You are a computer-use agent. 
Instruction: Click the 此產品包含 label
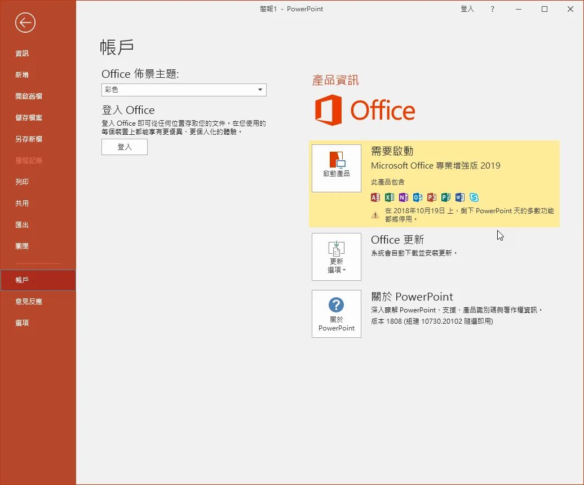pyautogui.click(x=388, y=182)
